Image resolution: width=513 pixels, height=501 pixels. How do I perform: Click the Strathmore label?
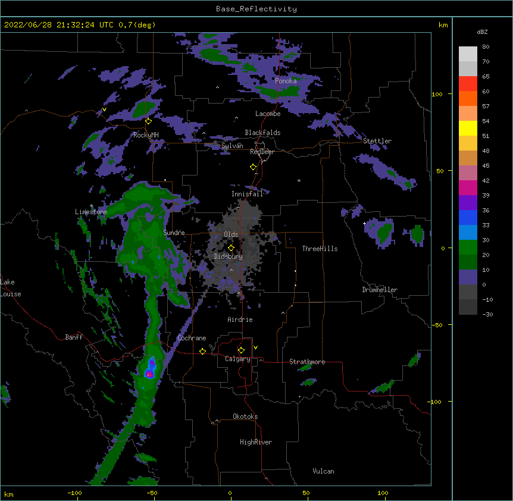pos(307,362)
